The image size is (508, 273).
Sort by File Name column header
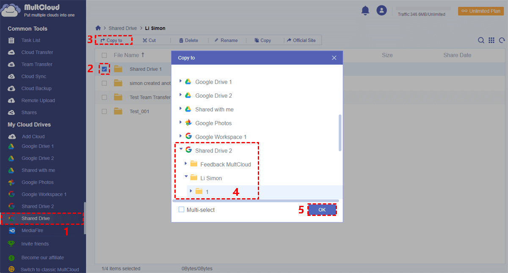[129, 55]
